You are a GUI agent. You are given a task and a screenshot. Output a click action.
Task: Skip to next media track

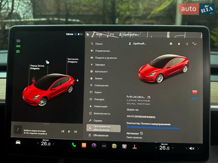76,131
